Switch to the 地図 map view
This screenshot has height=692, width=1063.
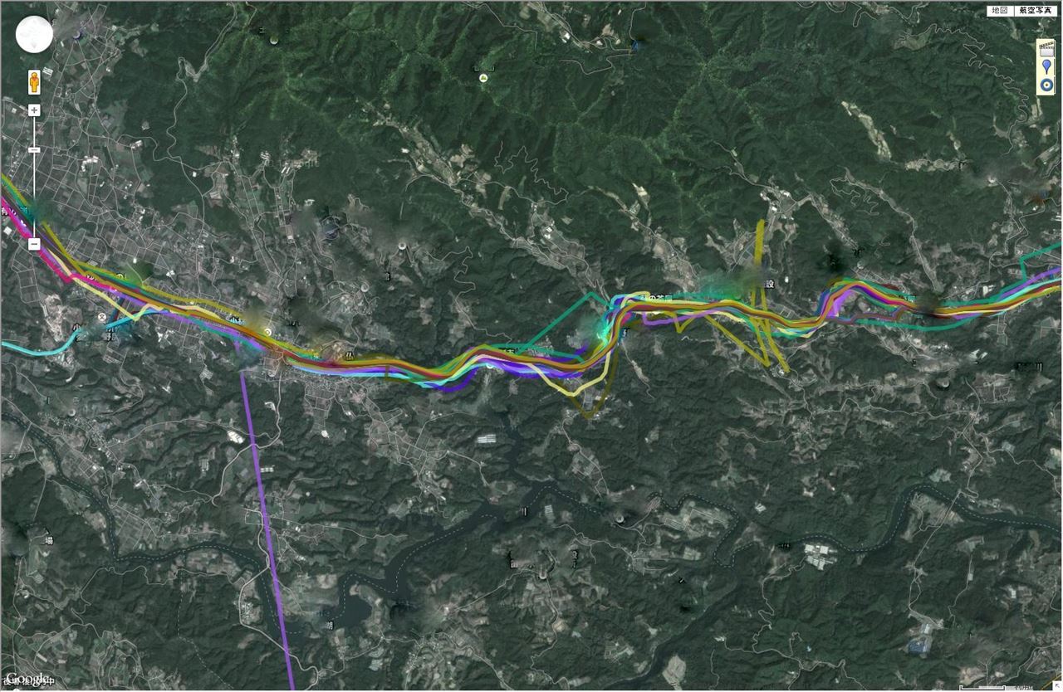[x=999, y=11]
